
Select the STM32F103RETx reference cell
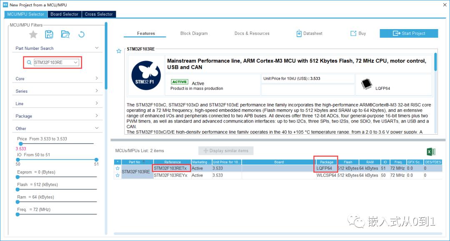point(172,168)
